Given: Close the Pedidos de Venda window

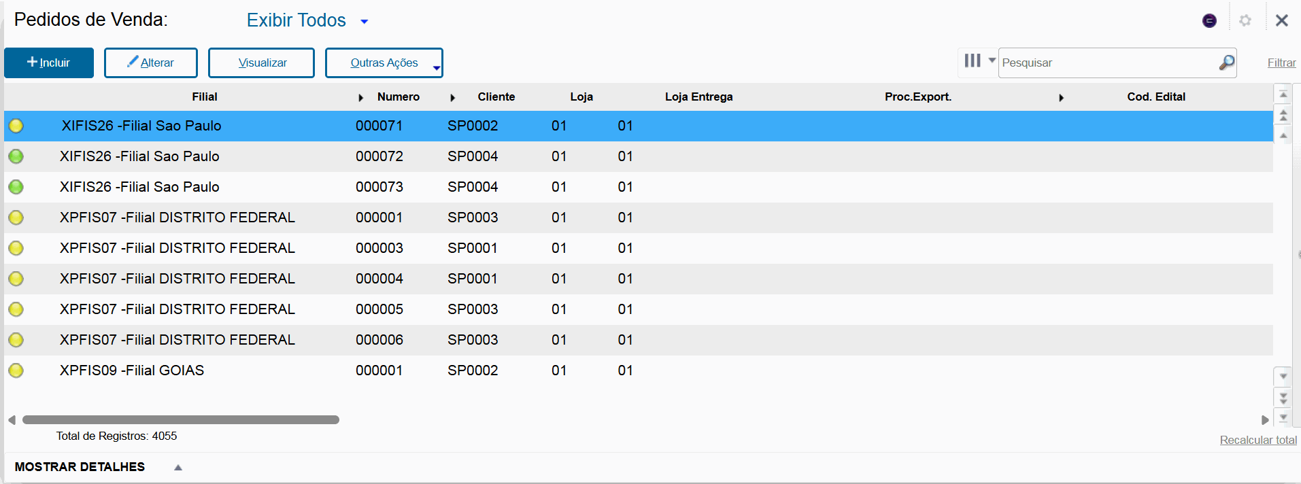Looking at the screenshot, I should (x=1282, y=20).
